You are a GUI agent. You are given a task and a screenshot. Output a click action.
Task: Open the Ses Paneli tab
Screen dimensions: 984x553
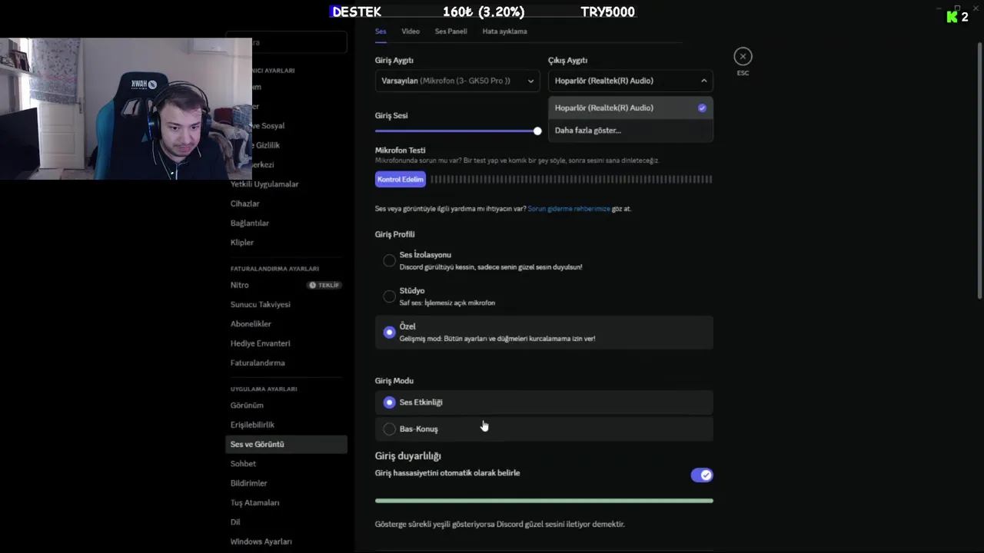pyautogui.click(x=450, y=31)
